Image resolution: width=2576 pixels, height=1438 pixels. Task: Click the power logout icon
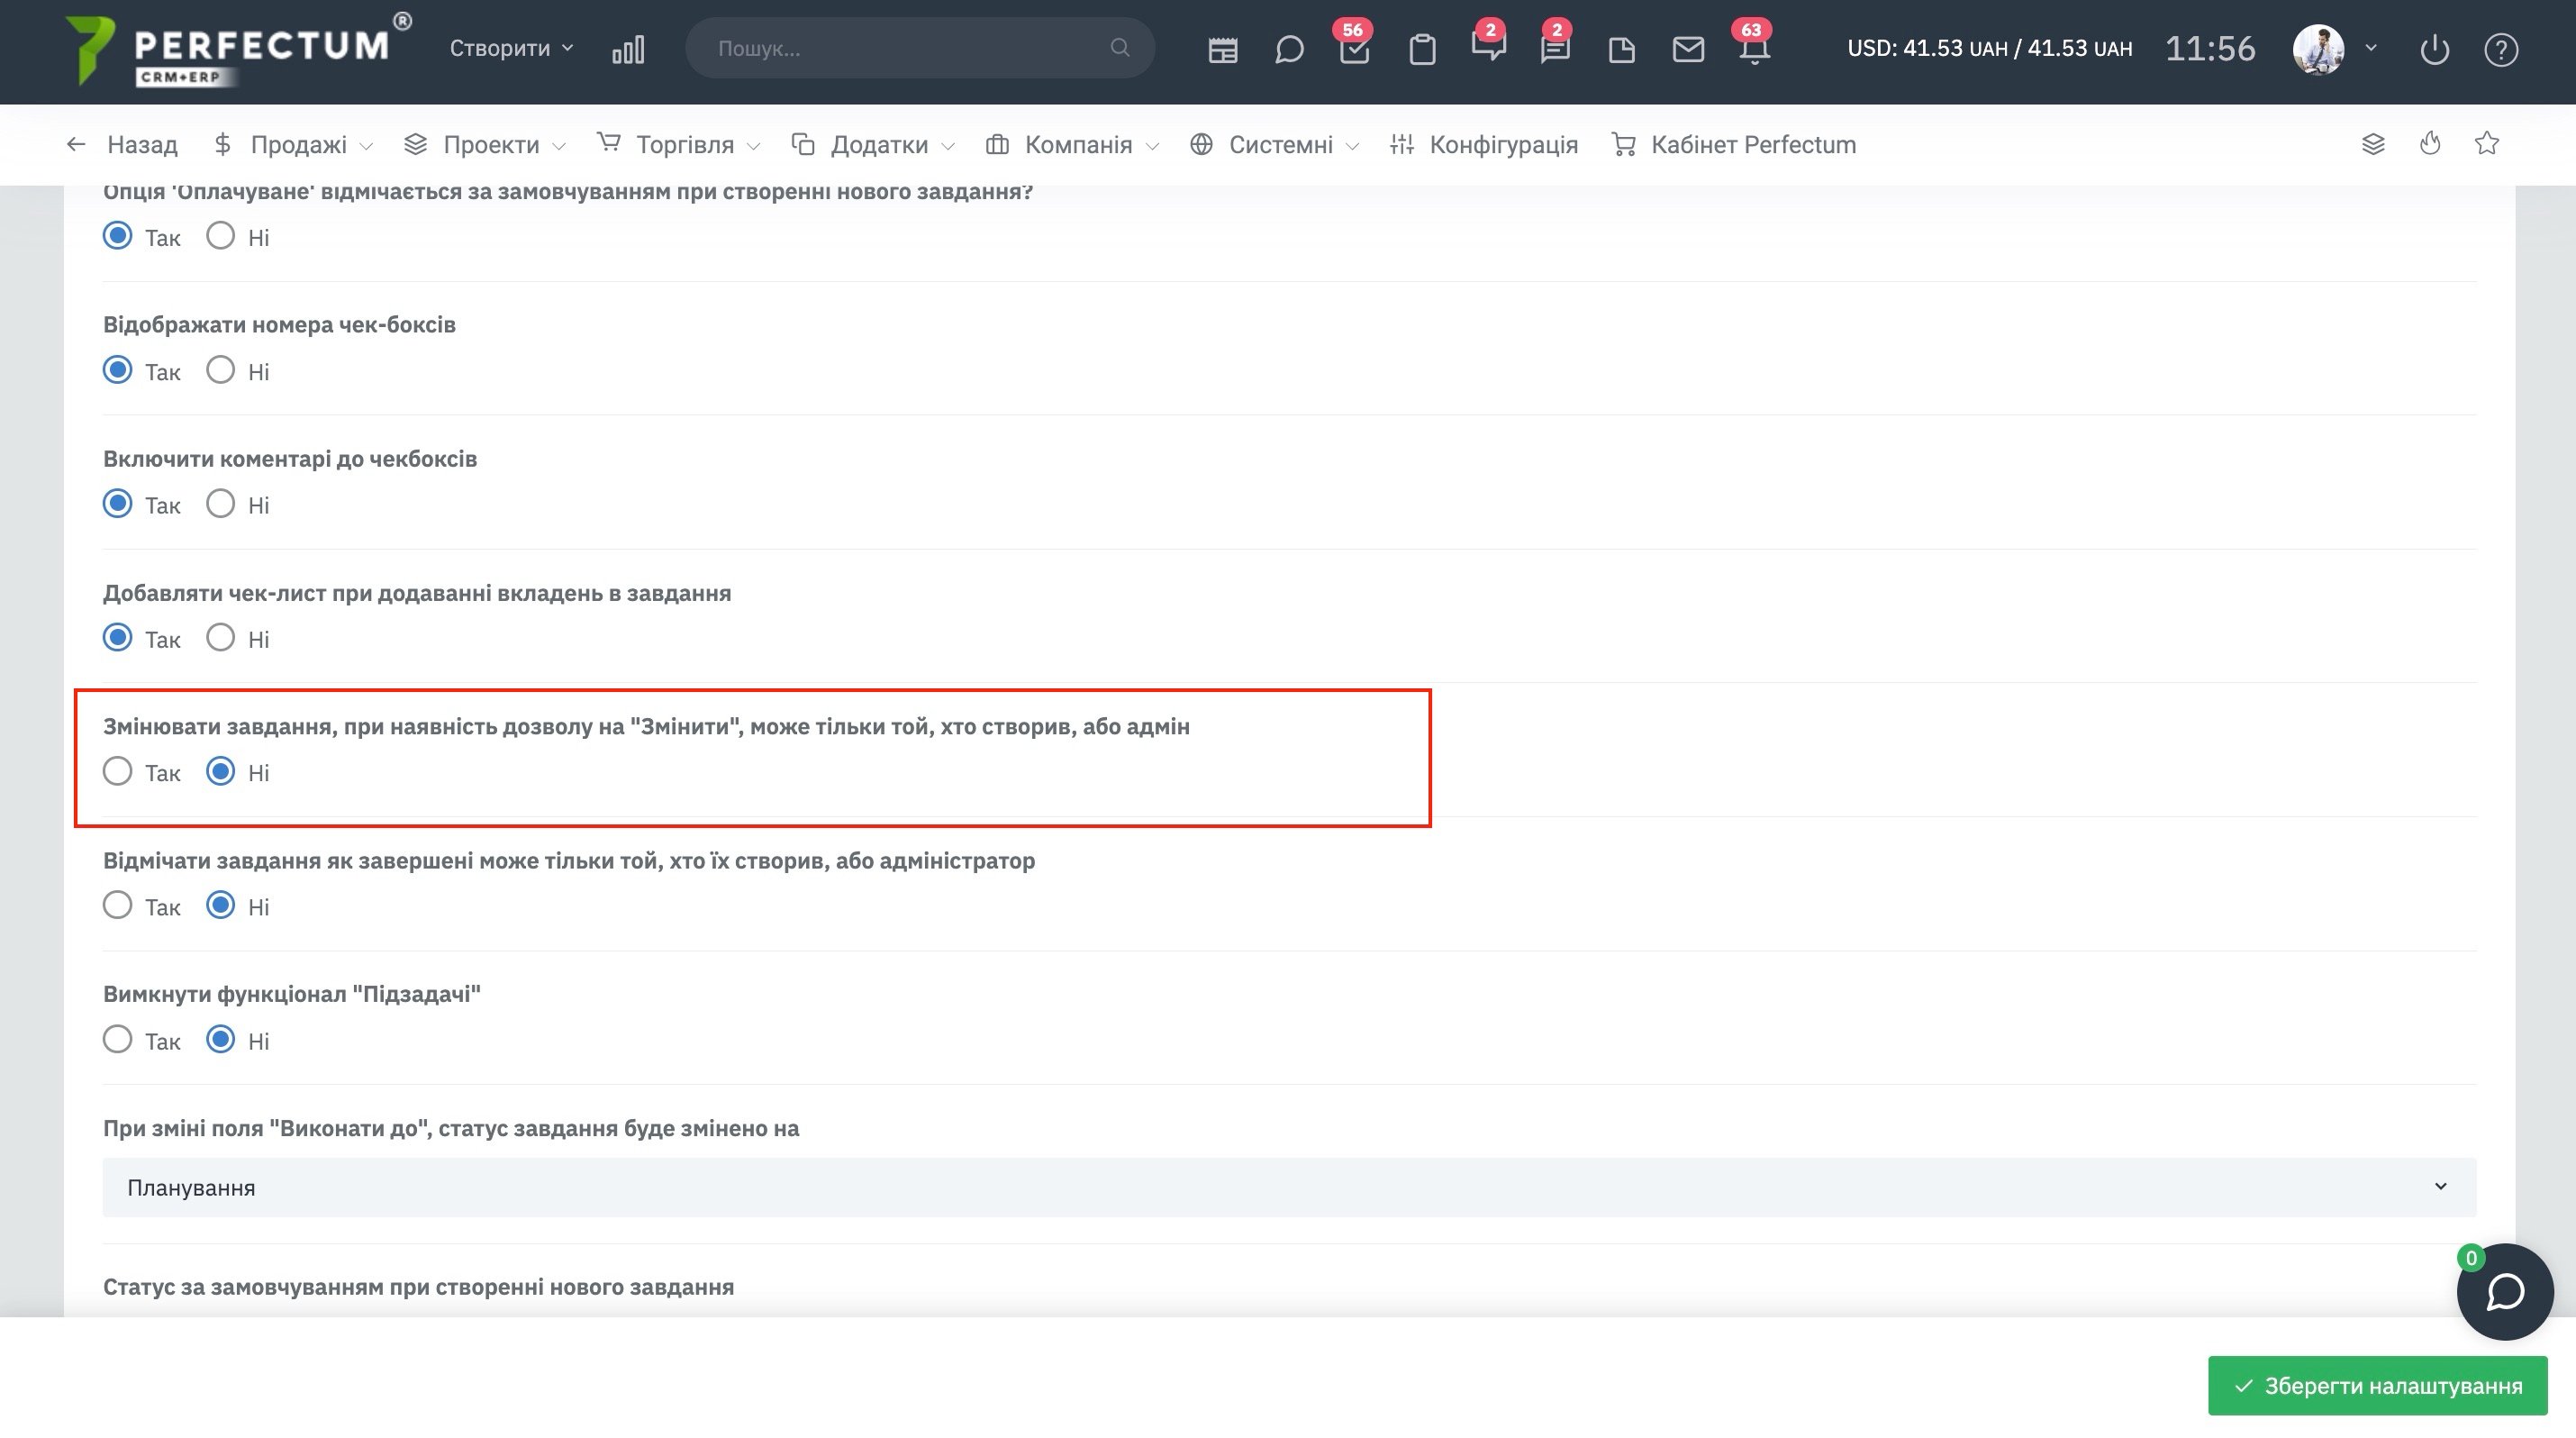[x=2434, y=49]
